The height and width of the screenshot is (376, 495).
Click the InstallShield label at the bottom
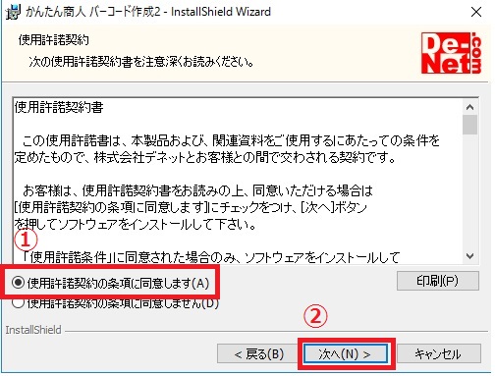pos(33,330)
